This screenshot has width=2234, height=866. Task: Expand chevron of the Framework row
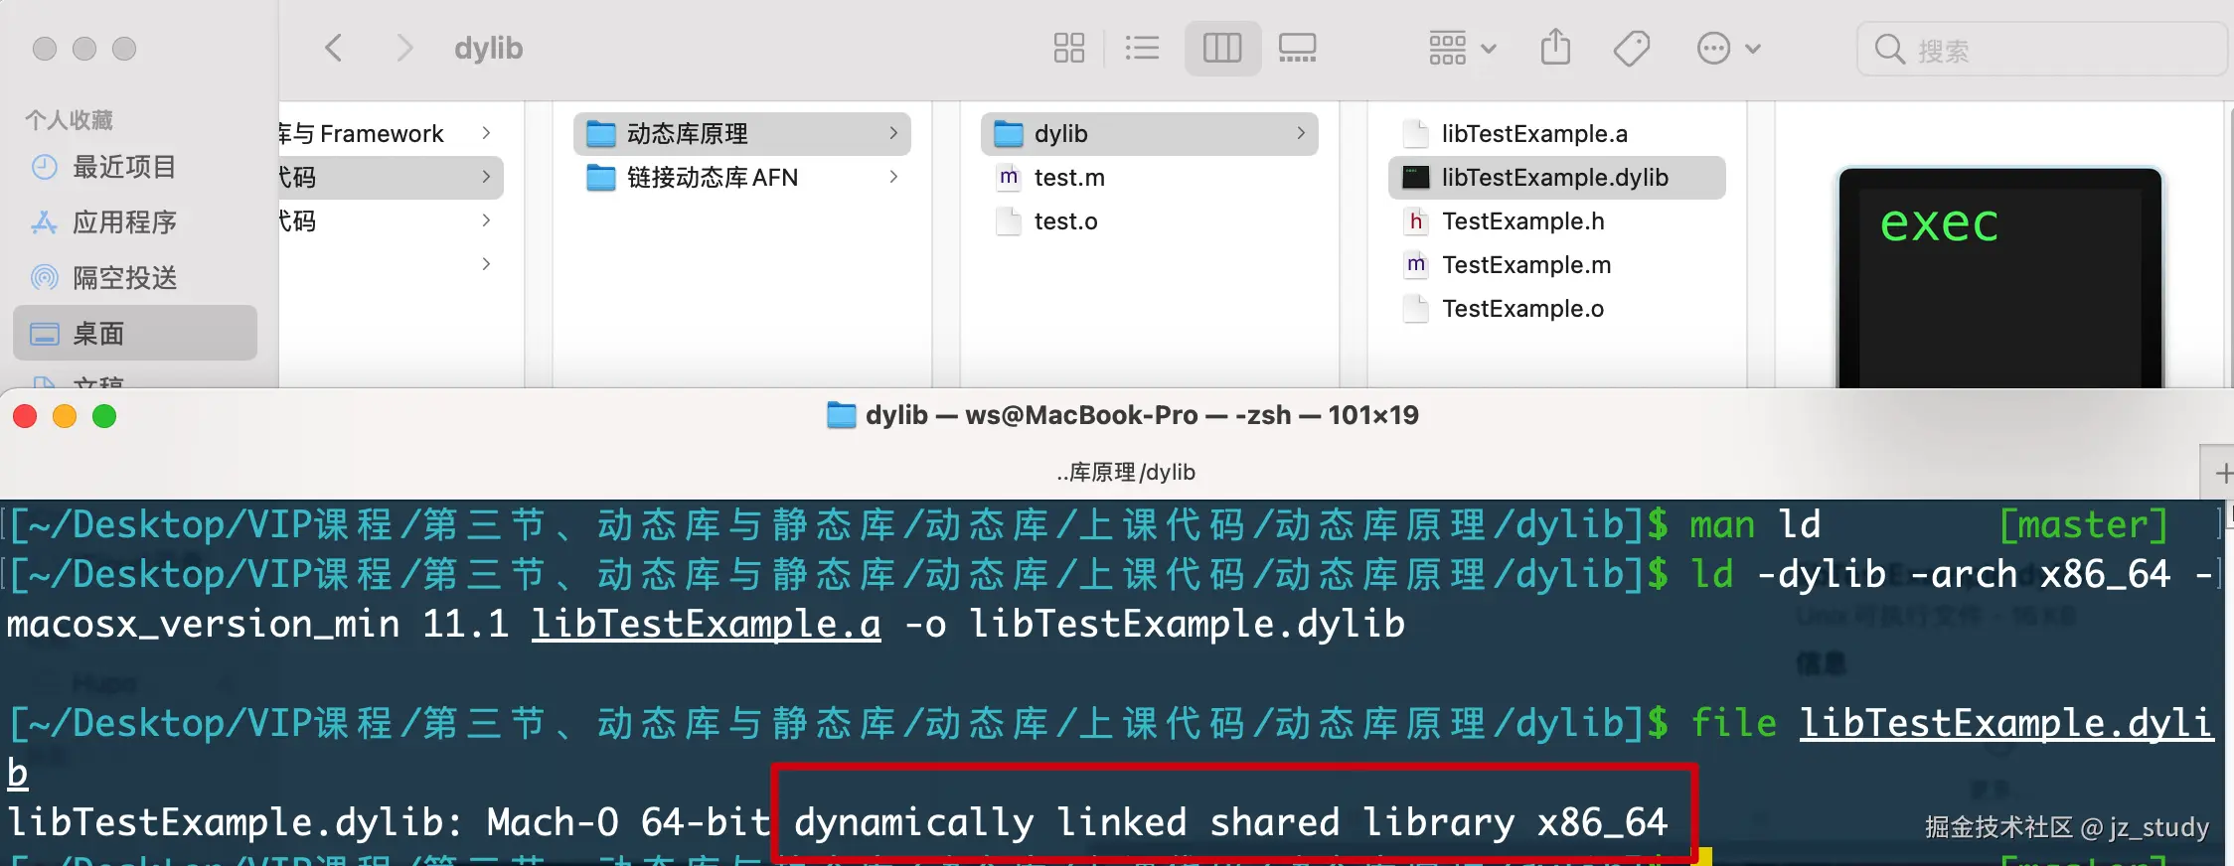(486, 133)
